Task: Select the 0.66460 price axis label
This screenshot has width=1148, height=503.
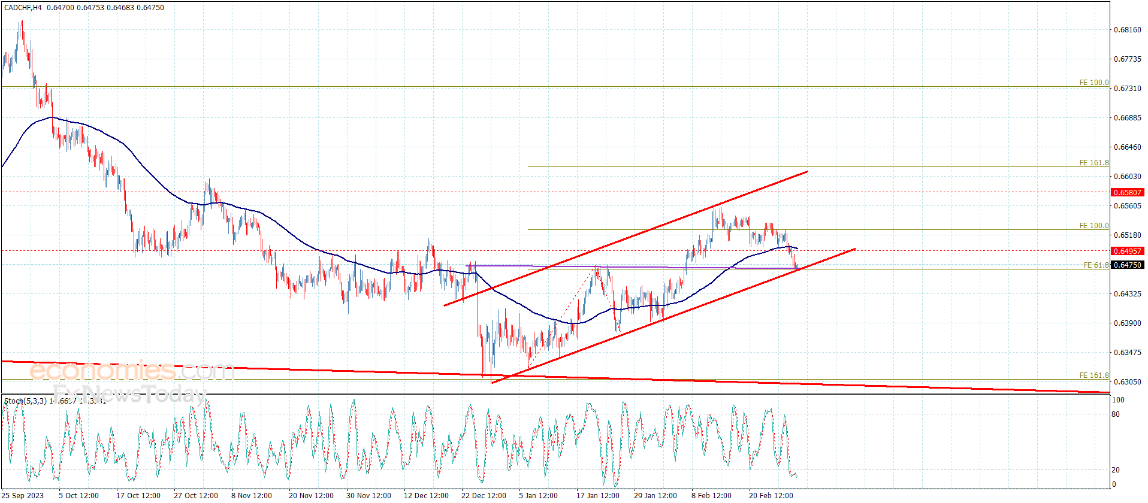Action: point(1127,147)
